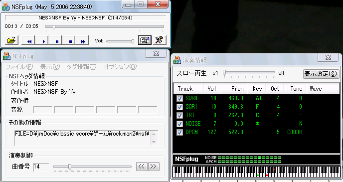This screenshot has width=343, height=182.
Task: Click the Vol column header
Action: click(212, 89)
